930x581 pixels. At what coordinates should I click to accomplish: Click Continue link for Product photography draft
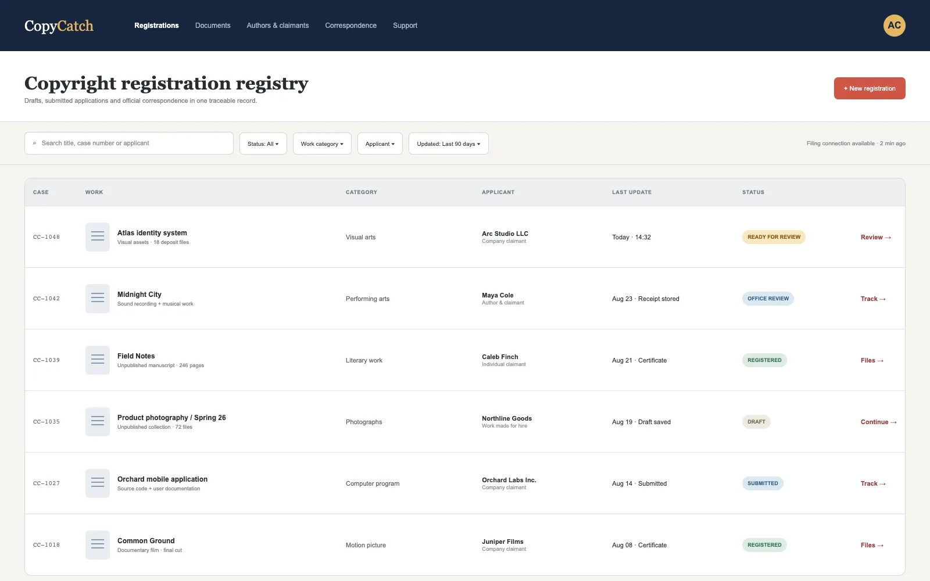coord(879,422)
